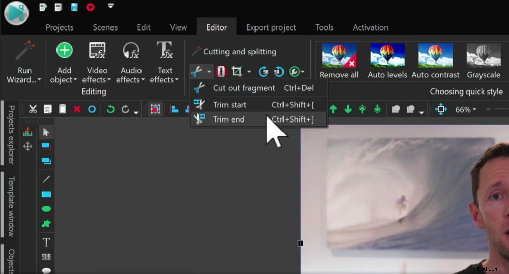Click the open project quick access icon
The width and height of the screenshot is (509, 274).
point(59,7)
